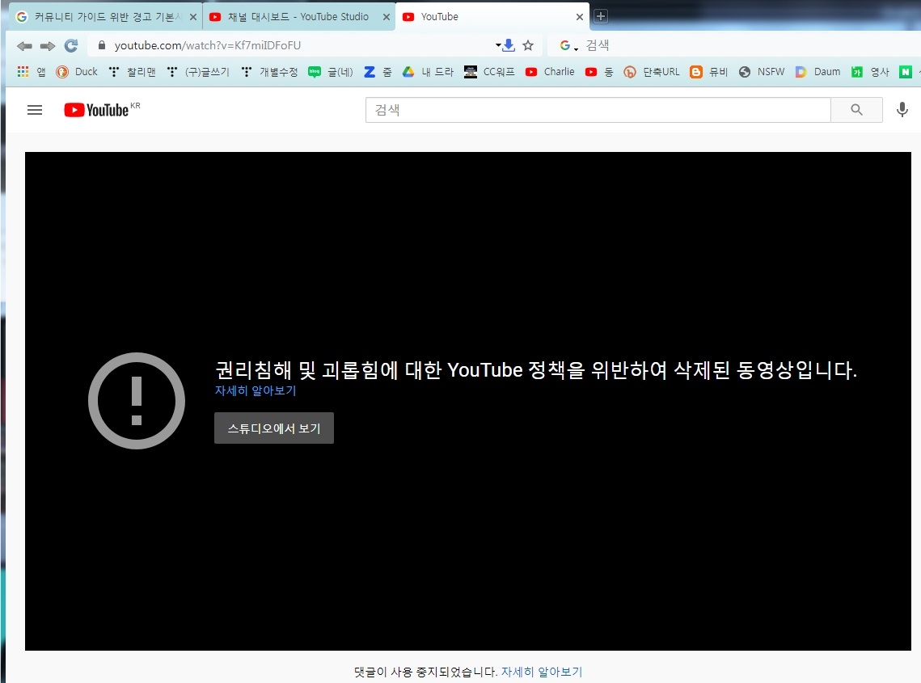Go back with the browser back arrow
Image resolution: width=921 pixels, height=683 pixels.
24,46
